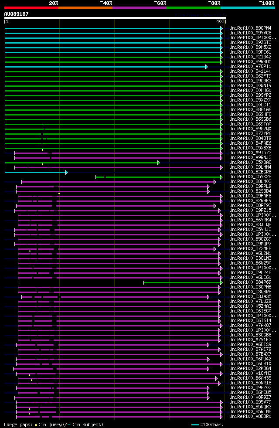The image size is (279, 428).
Task: Select the AU089187 query name label
Action: tap(17, 14)
